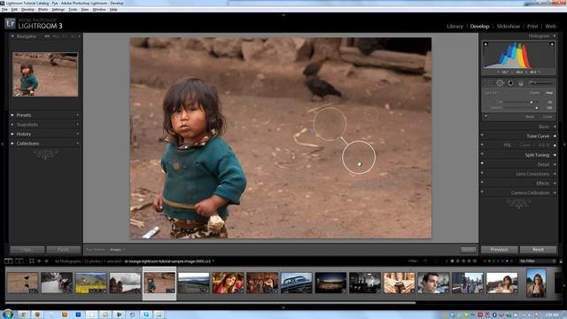Open the Help menu
Screen dimensions: 567x319
113,10
